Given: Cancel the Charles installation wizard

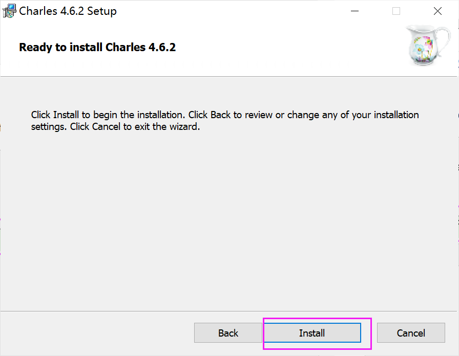Looking at the screenshot, I should 411,333.
